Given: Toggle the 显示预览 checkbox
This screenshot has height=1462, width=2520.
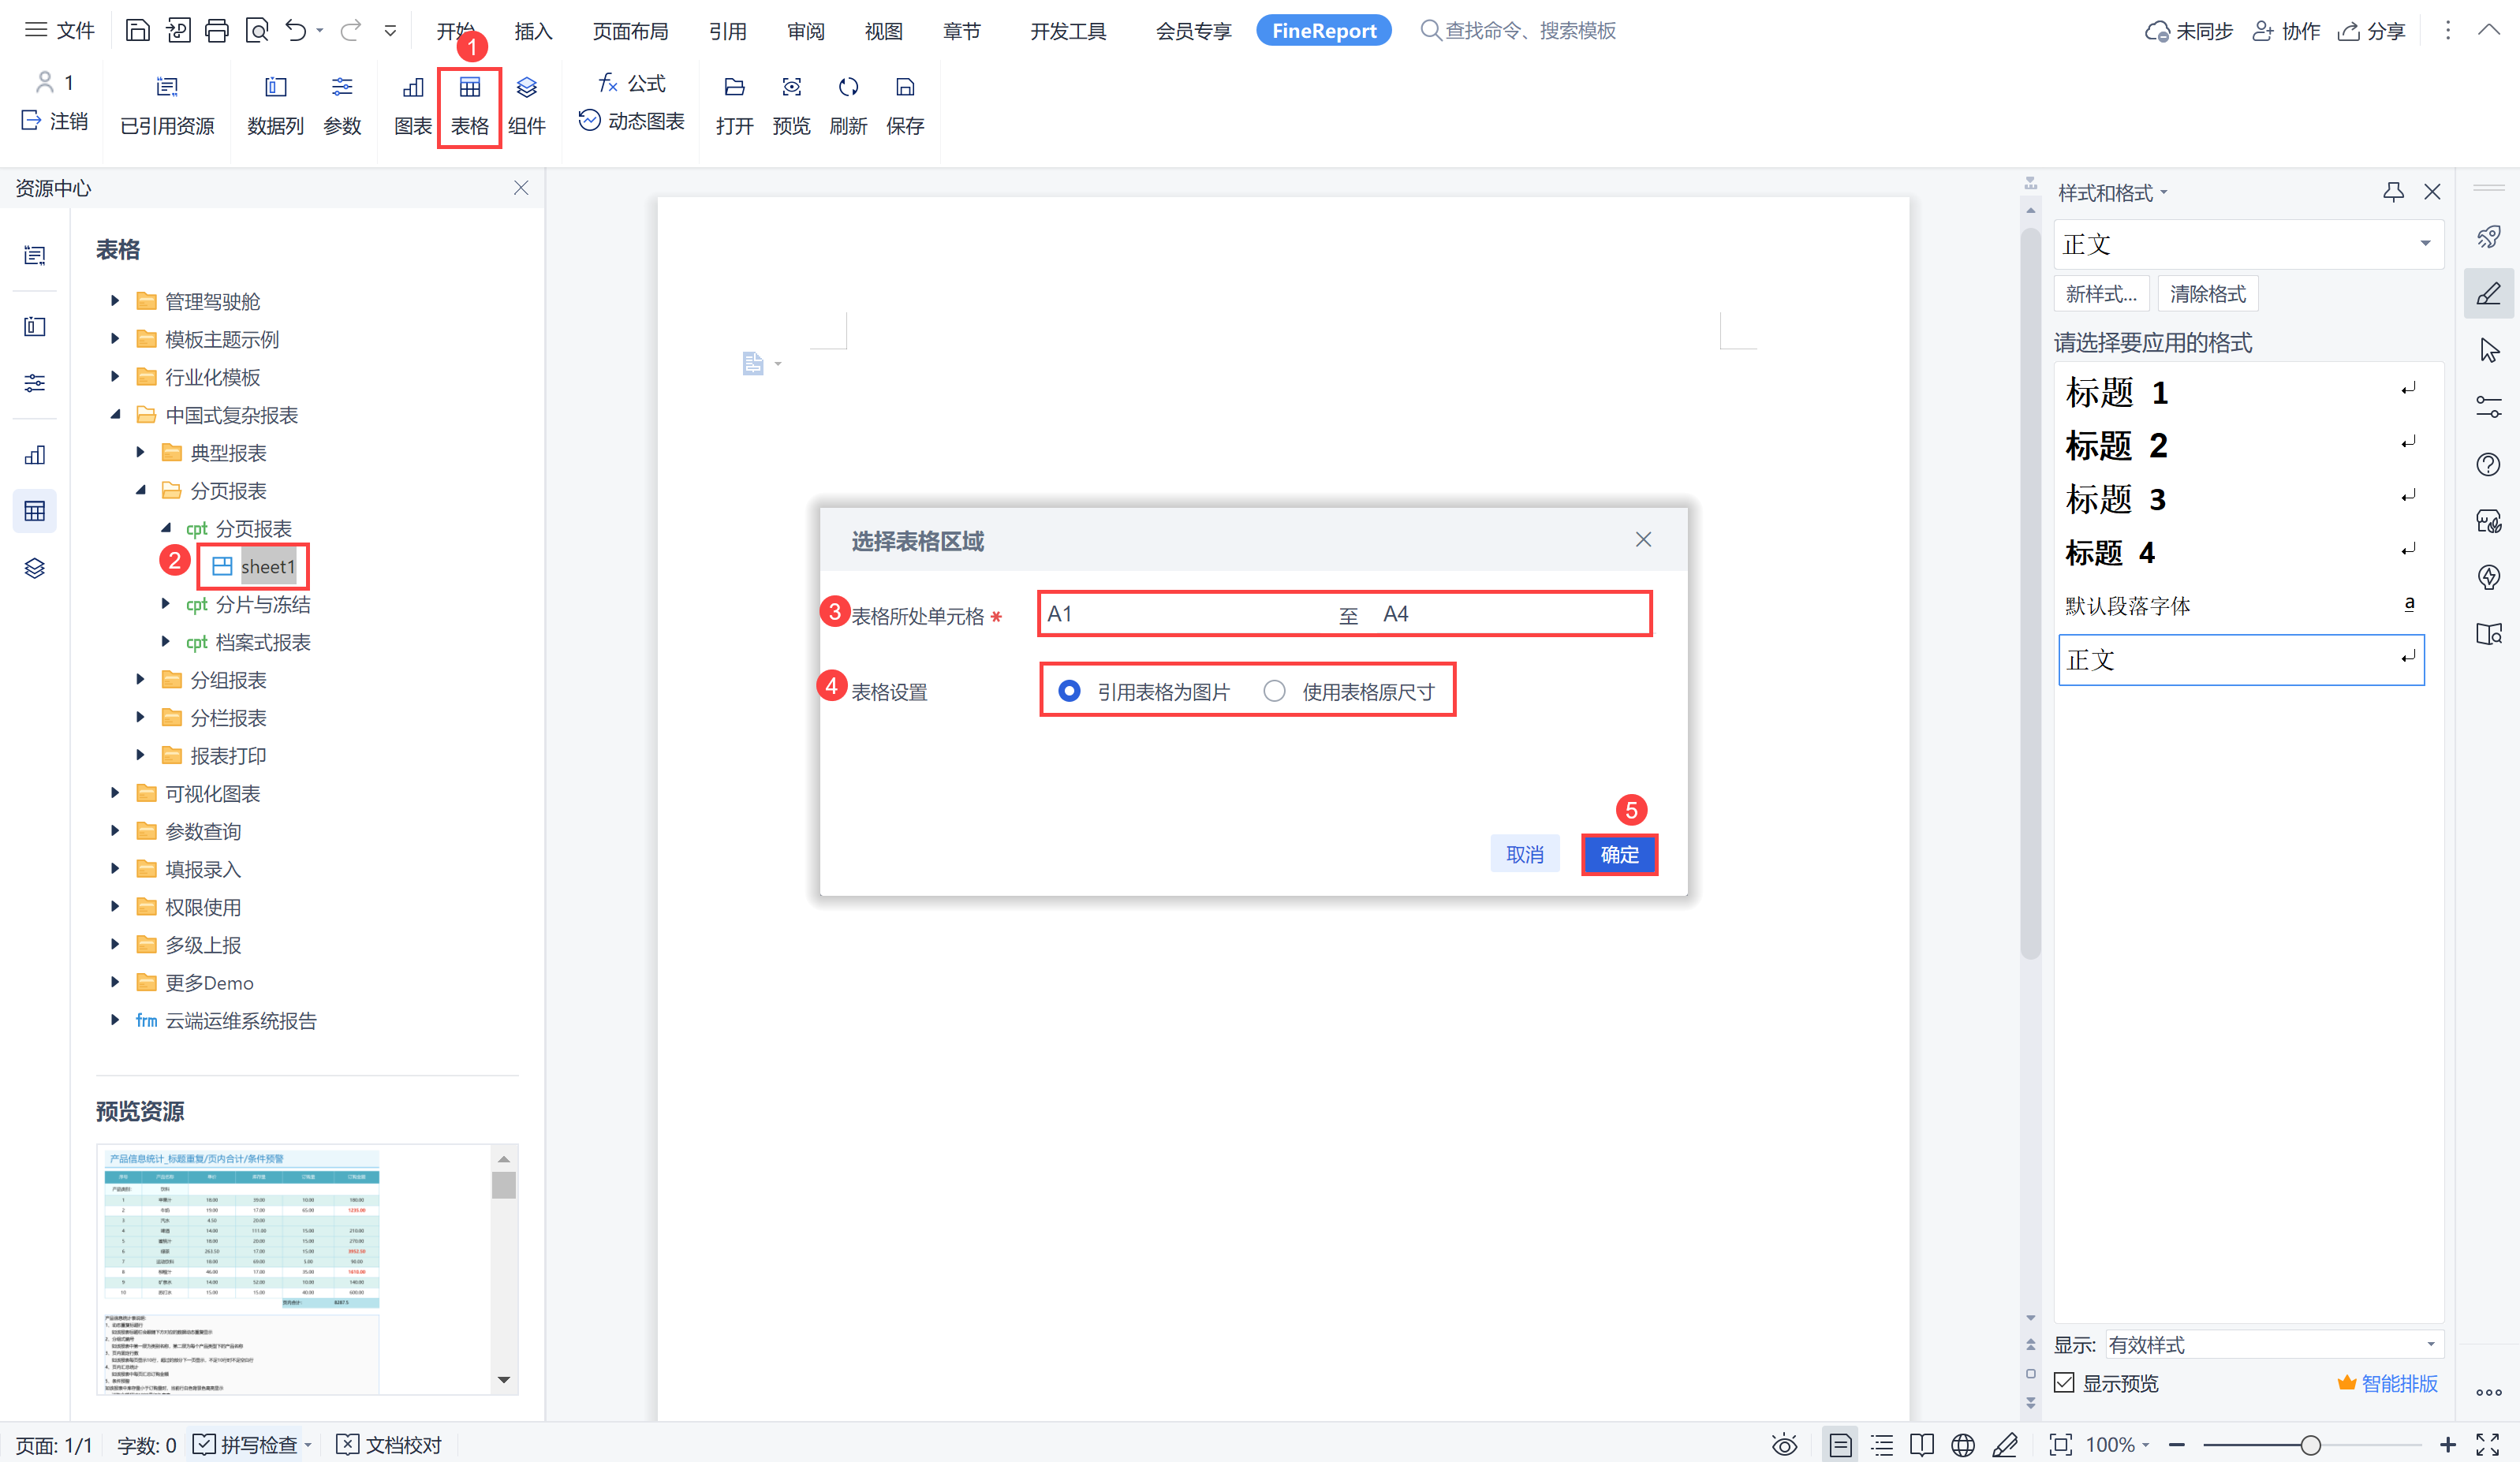Looking at the screenshot, I should [x=2065, y=1383].
